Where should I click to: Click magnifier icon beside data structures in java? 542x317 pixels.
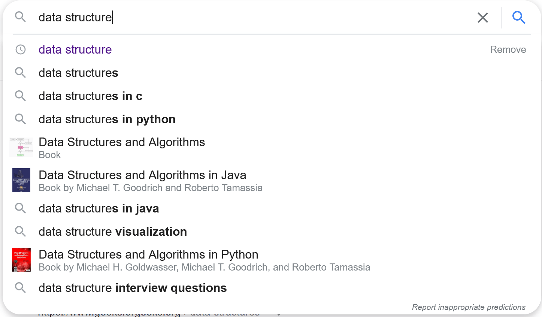click(x=21, y=208)
